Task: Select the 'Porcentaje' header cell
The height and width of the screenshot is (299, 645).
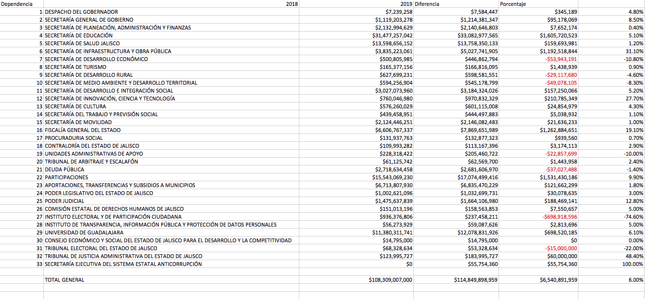Action: point(538,4)
